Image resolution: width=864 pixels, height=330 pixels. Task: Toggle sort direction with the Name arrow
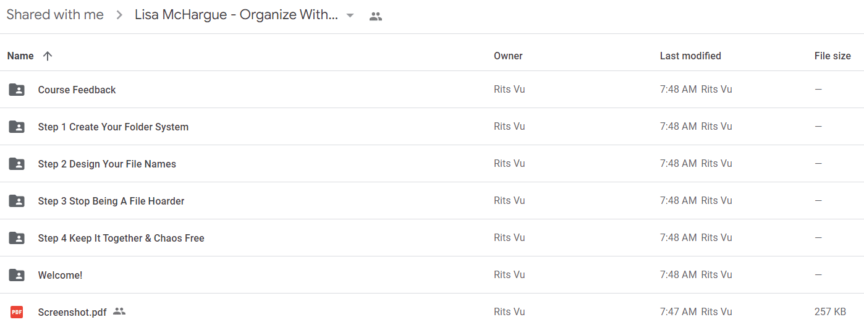coord(48,56)
